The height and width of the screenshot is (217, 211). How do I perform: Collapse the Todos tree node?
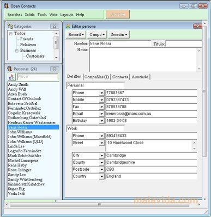(x=11, y=34)
